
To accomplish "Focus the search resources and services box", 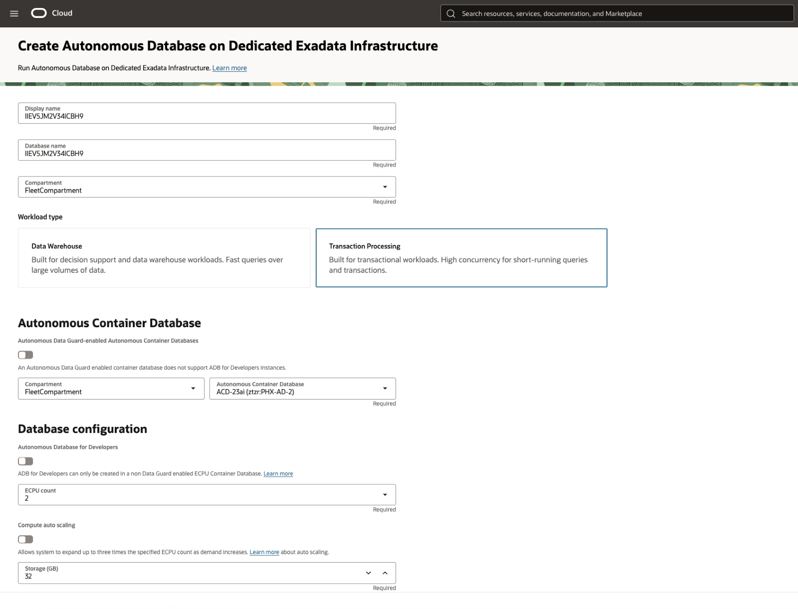I will click(617, 13).
